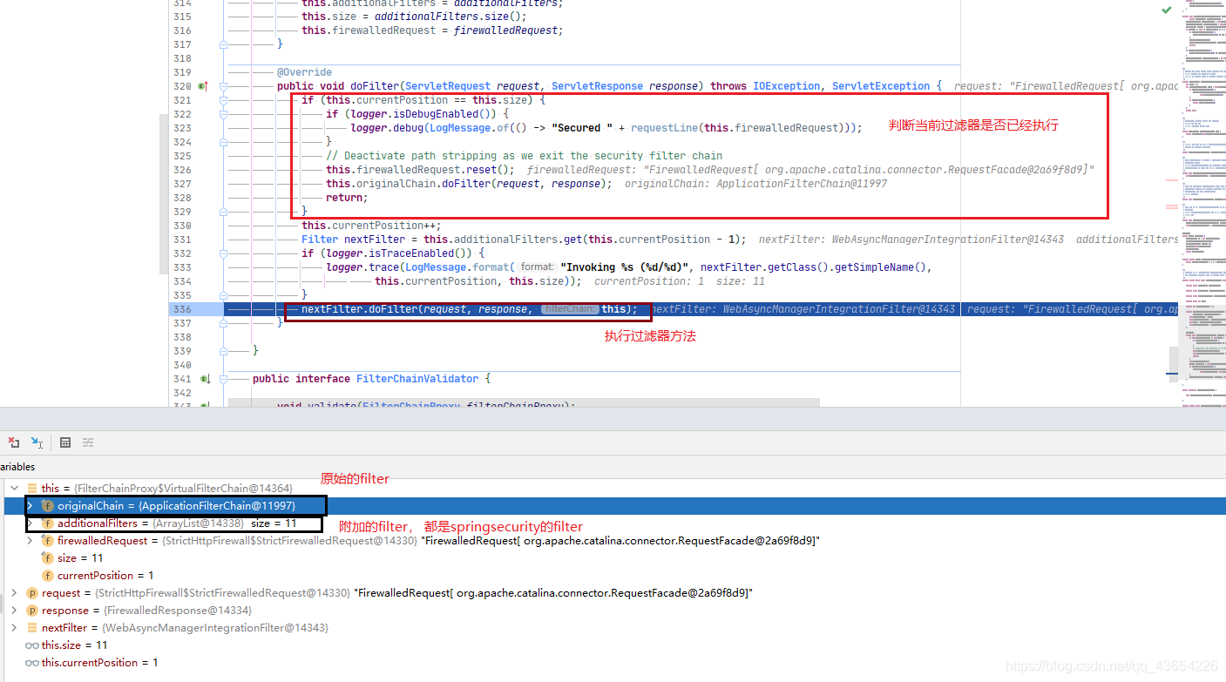Viewport: 1226px width, 682px height.
Task: Select the Variables panel tab
Action: [17, 467]
